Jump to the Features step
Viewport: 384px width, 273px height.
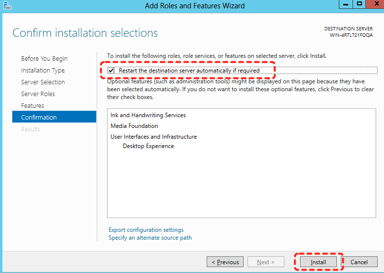point(32,106)
